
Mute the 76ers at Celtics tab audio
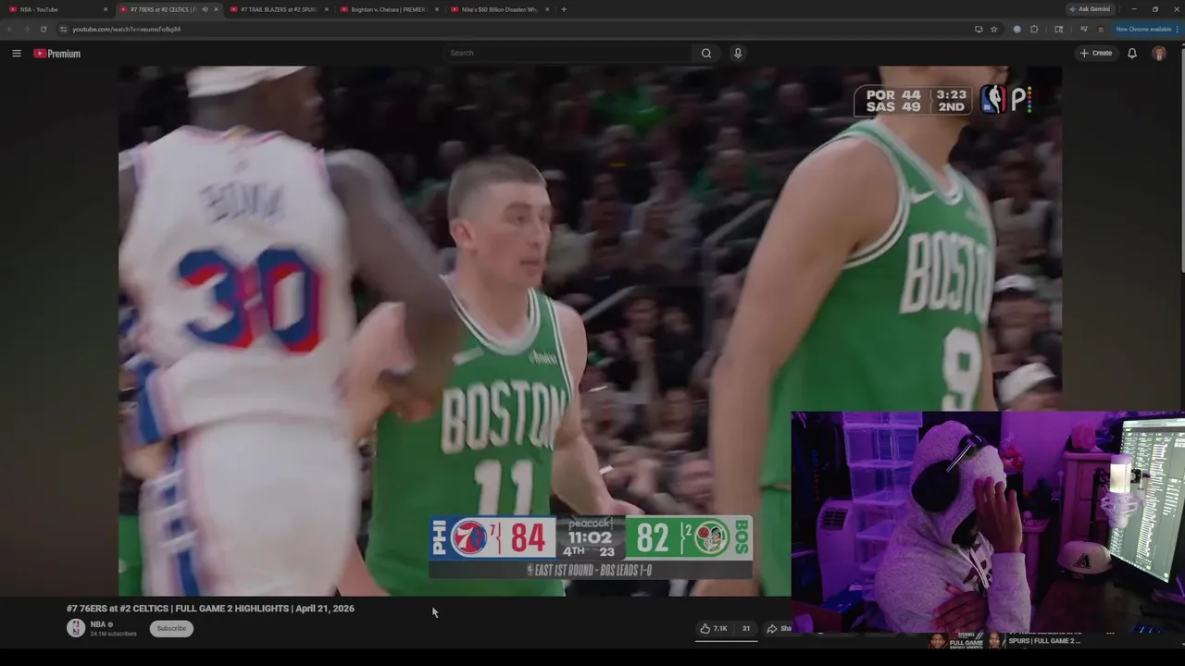tap(204, 9)
